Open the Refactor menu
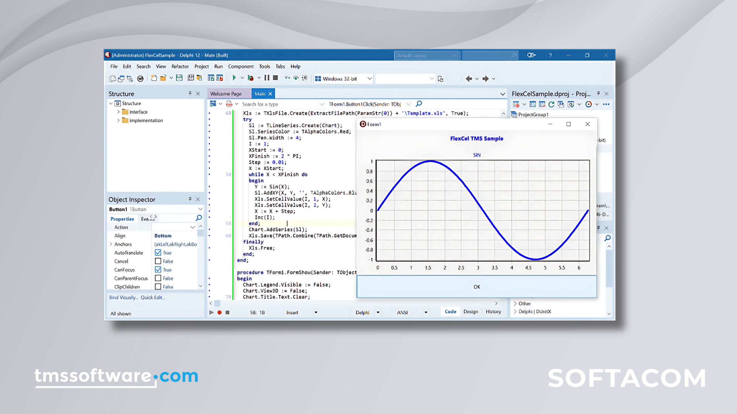 [x=180, y=66]
